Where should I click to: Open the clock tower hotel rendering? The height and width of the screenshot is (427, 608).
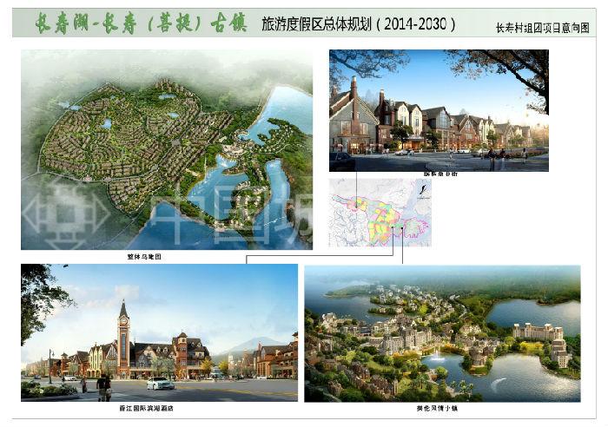point(159,332)
